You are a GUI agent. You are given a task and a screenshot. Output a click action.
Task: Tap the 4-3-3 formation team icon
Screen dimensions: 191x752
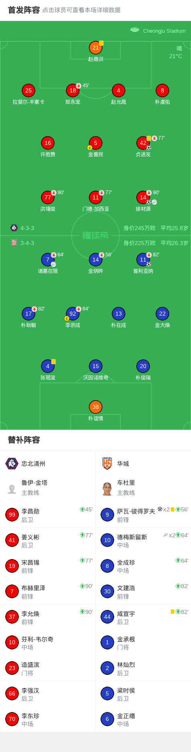coord(14,228)
